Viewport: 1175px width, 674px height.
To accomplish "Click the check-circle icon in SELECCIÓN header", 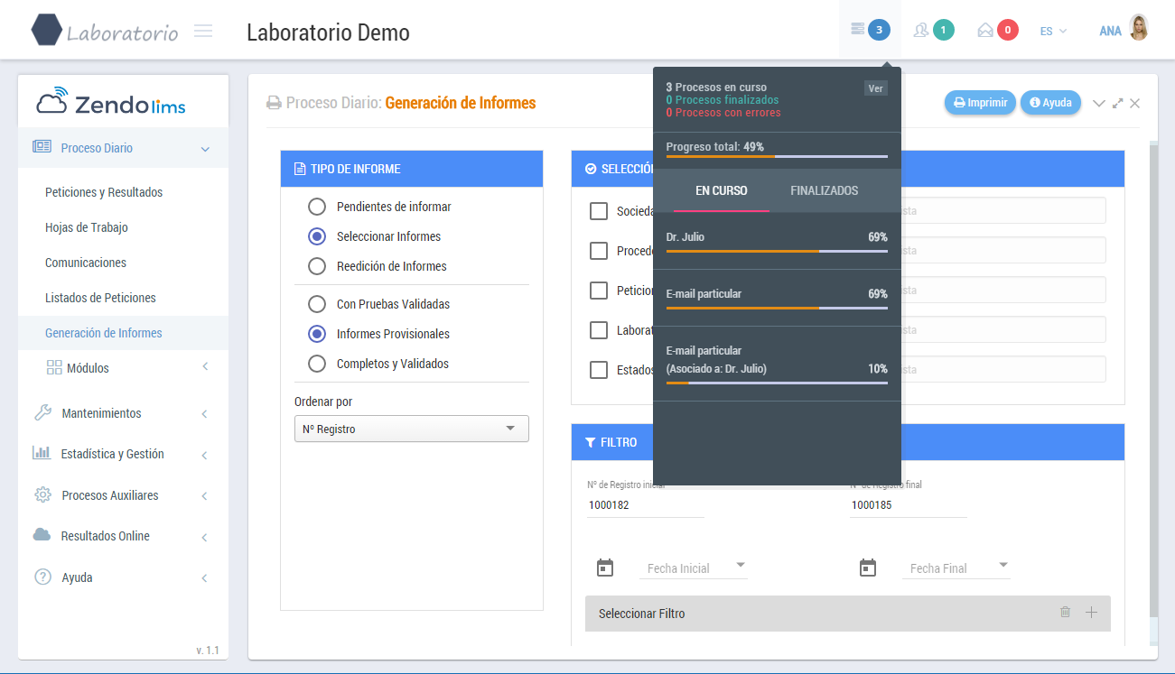I will pos(591,169).
